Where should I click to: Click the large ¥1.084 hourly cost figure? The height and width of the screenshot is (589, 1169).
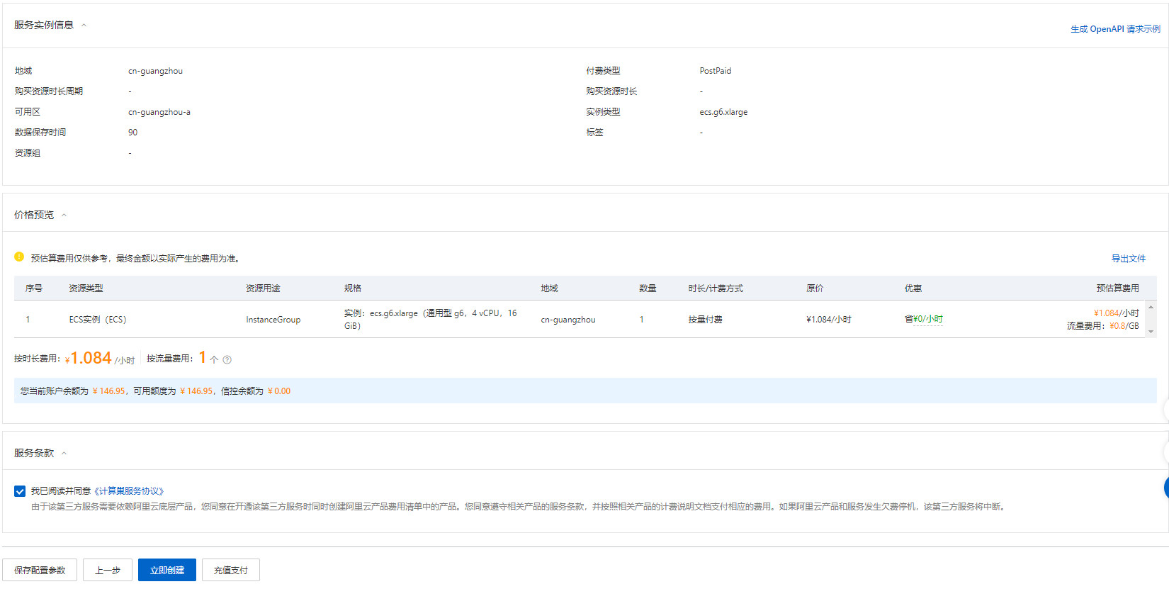click(88, 358)
